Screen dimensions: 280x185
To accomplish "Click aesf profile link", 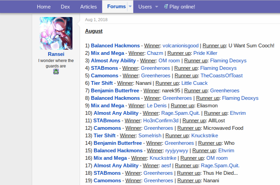I will click(166, 166).
